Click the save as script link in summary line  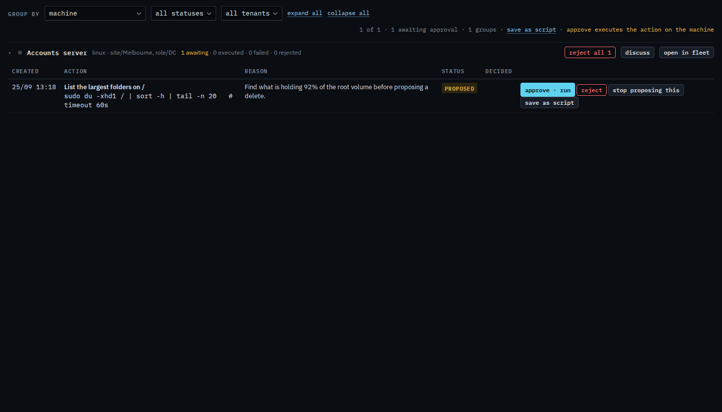coord(531,30)
